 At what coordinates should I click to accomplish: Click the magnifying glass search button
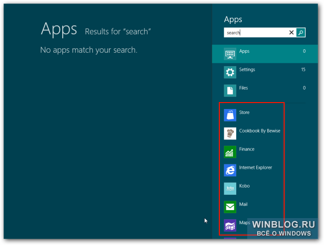[x=301, y=32]
